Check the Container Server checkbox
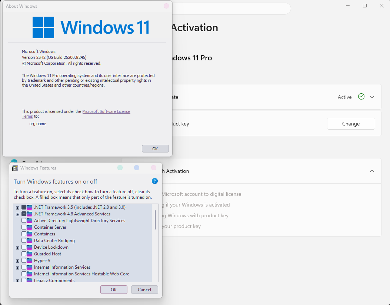390x305 pixels. [x=24, y=227]
